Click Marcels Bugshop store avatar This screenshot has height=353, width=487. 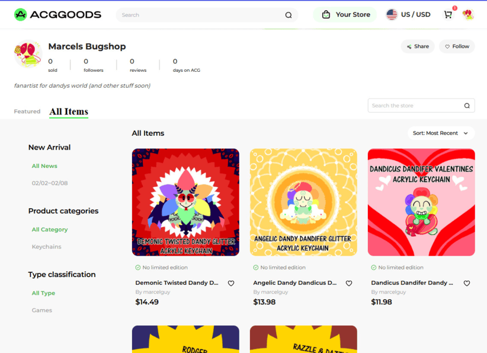point(28,55)
